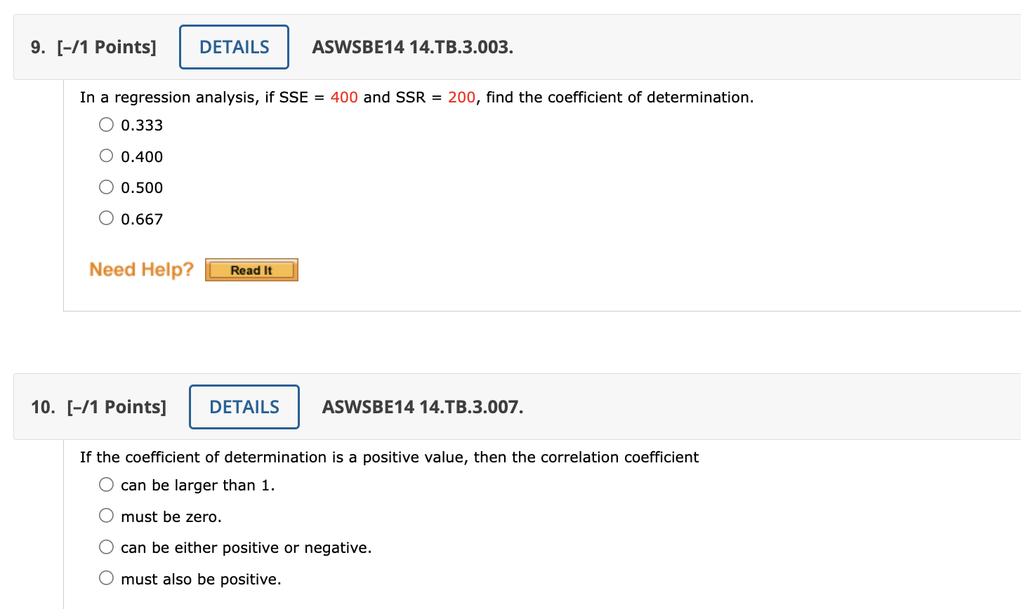The width and height of the screenshot is (1021, 609).
Task: Select the 0.400 answer option
Action: [106, 155]
